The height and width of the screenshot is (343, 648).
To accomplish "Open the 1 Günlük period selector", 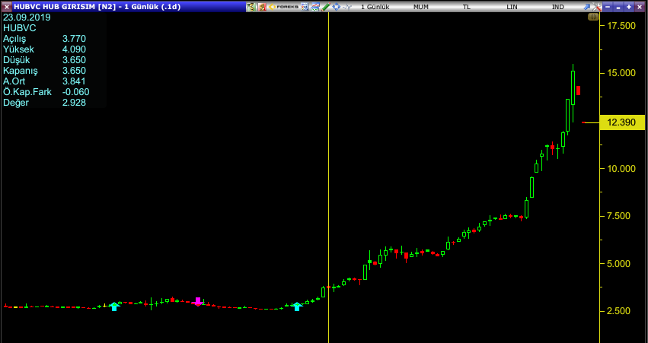I will [375, 7].
